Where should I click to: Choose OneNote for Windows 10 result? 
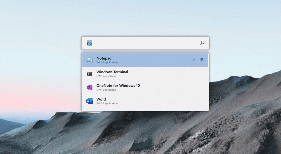(118, 86)
